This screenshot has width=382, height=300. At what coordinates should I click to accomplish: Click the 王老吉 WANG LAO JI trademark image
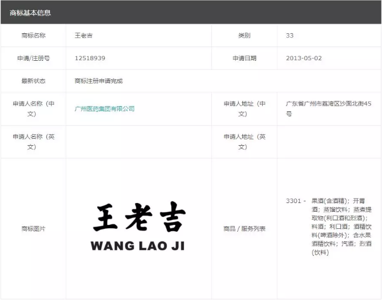point(139,227)
